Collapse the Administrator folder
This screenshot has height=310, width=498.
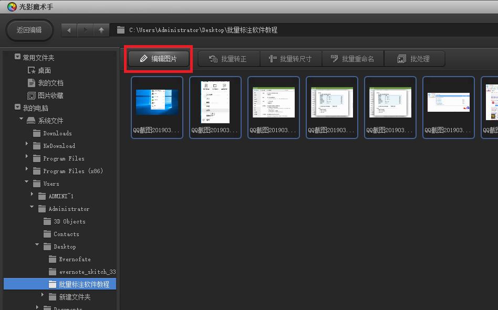[32, 207]
